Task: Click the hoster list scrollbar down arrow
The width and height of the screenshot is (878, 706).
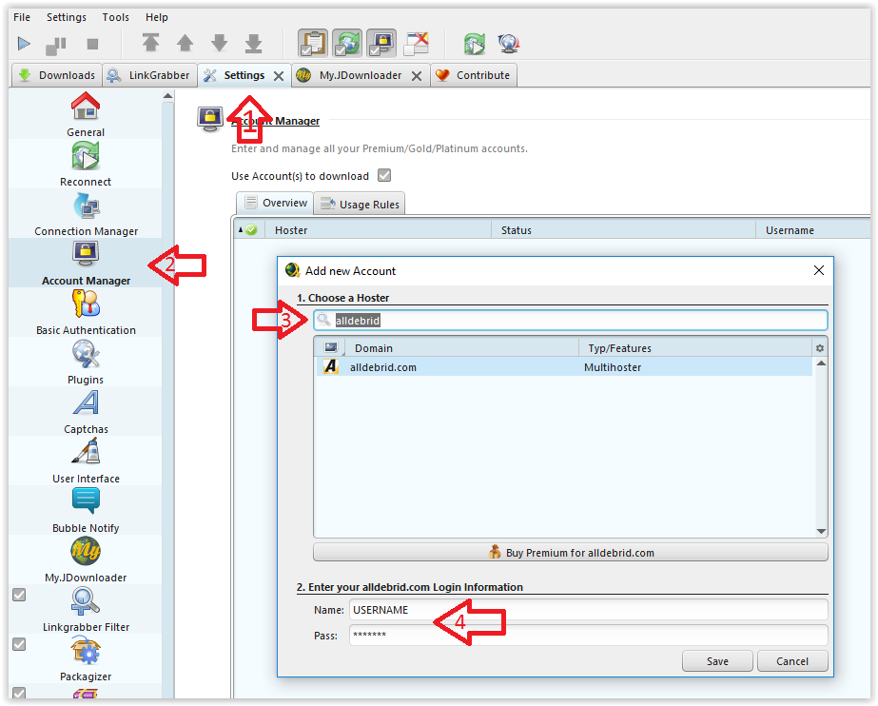Action: coord(821,531)
